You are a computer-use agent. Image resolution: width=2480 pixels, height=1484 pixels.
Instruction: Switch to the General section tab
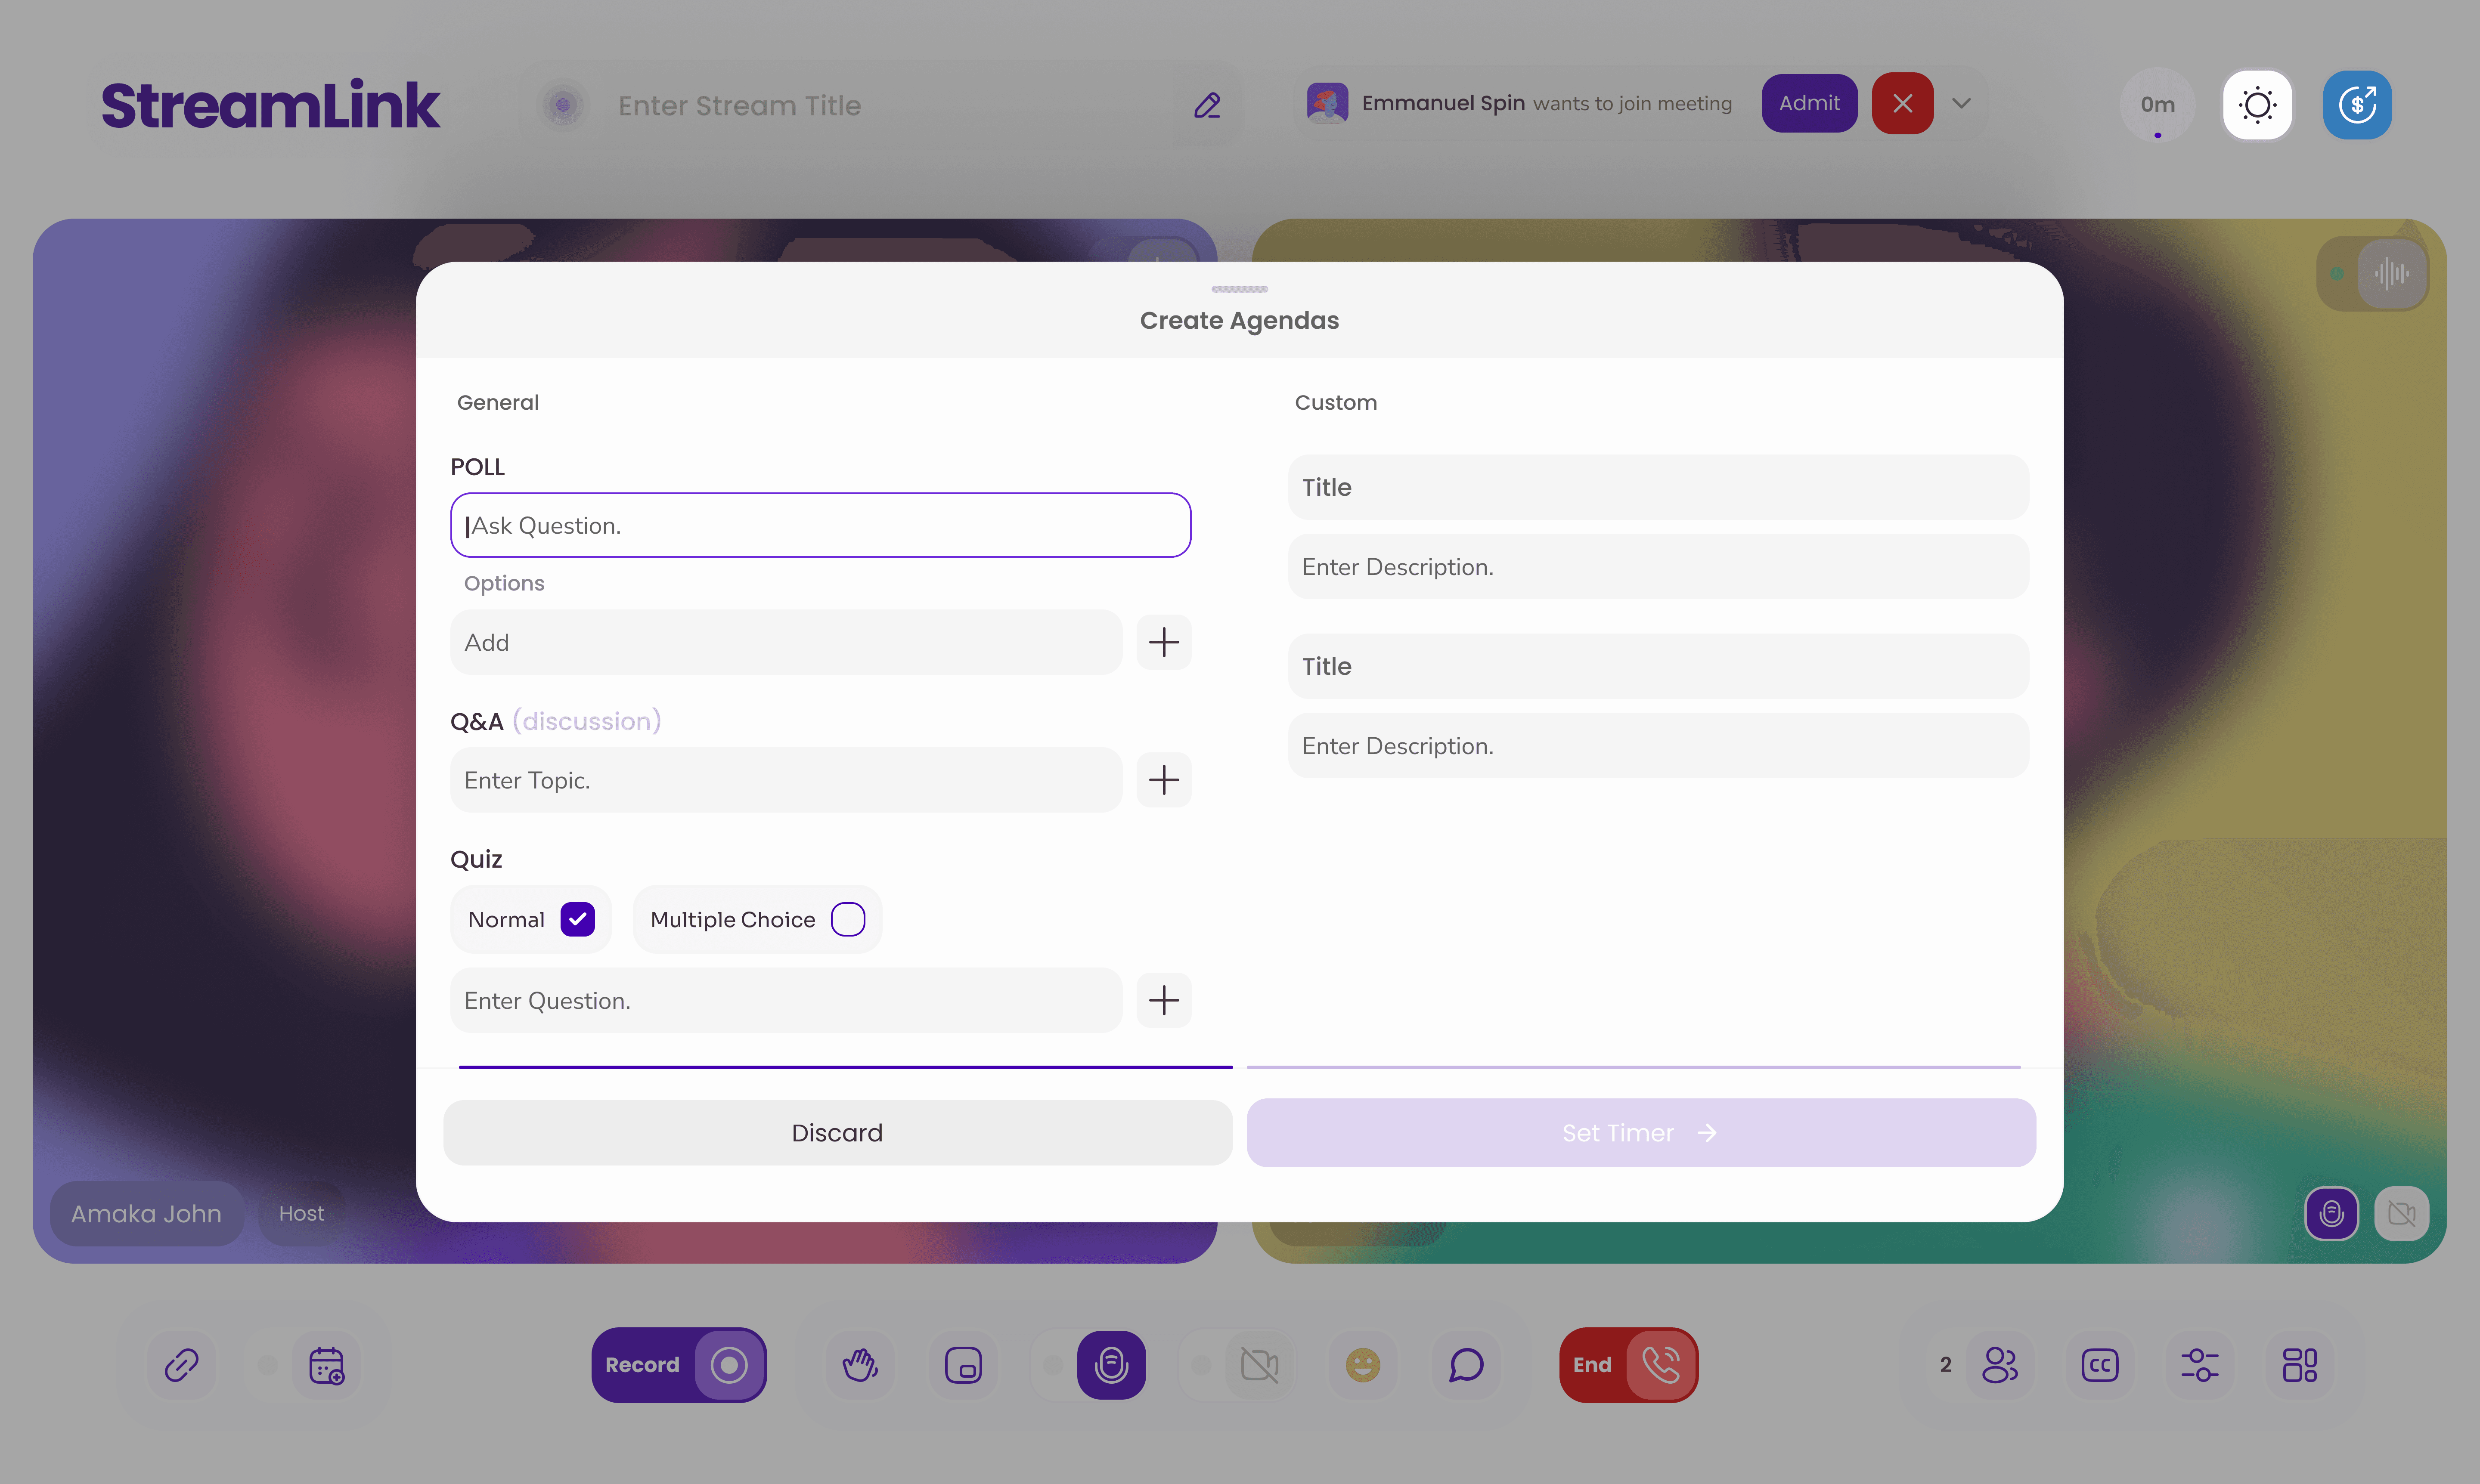pos(497,402)
